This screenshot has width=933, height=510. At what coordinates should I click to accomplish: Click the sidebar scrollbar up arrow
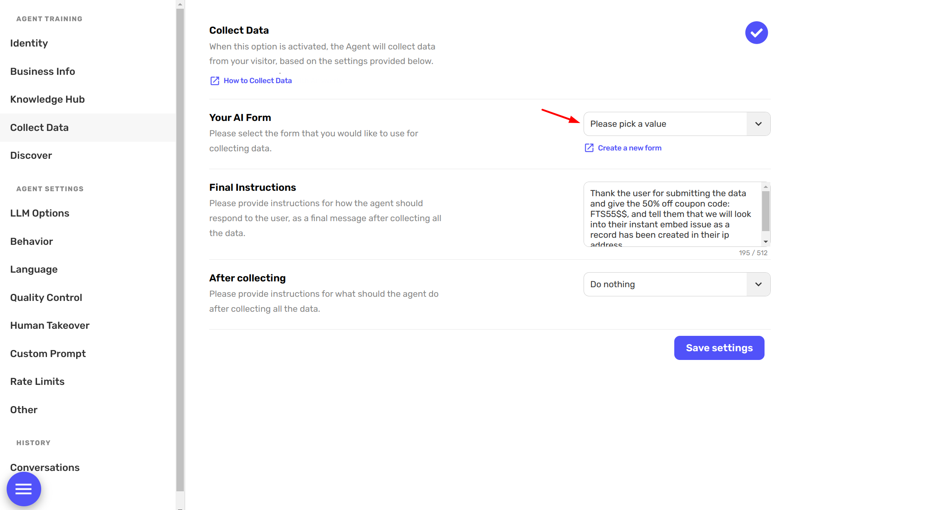coord(180,4)
